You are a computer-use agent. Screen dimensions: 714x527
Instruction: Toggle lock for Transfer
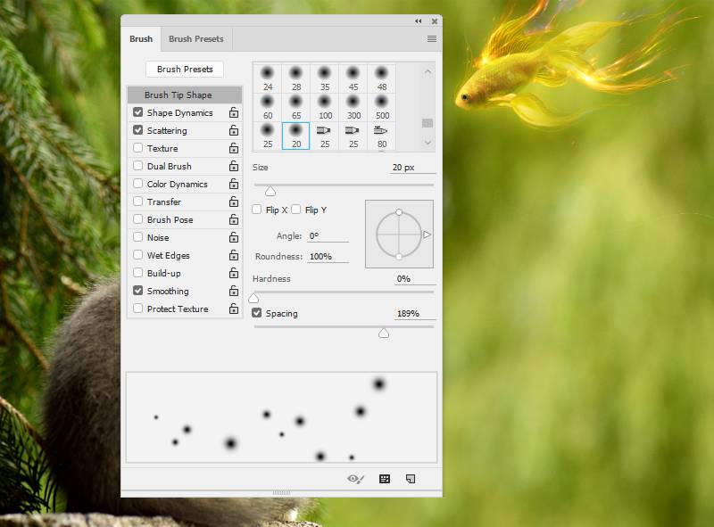click(234, 202)
